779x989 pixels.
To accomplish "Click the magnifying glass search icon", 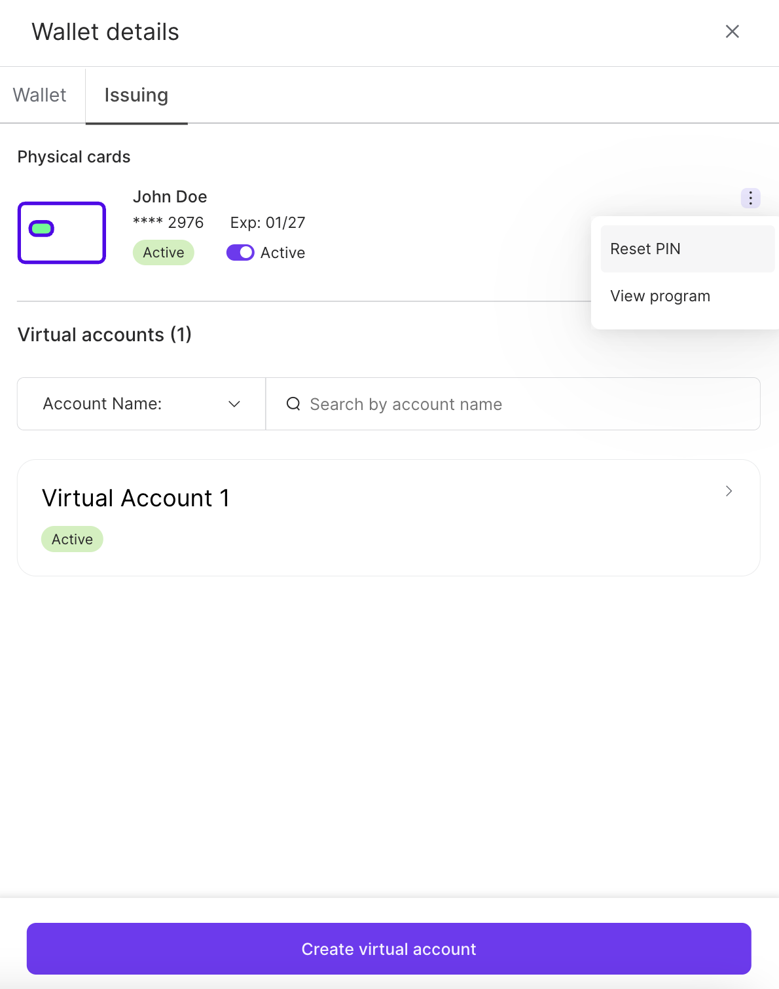I will coord(292,404).
